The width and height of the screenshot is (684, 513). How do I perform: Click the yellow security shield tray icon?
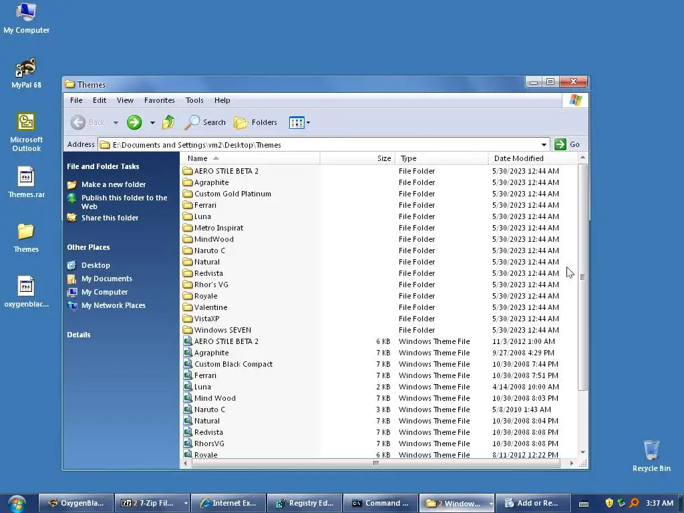(x=609, y=504)
